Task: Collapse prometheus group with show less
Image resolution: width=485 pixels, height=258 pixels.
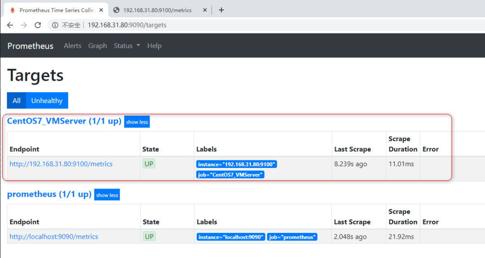Action: 107,195
